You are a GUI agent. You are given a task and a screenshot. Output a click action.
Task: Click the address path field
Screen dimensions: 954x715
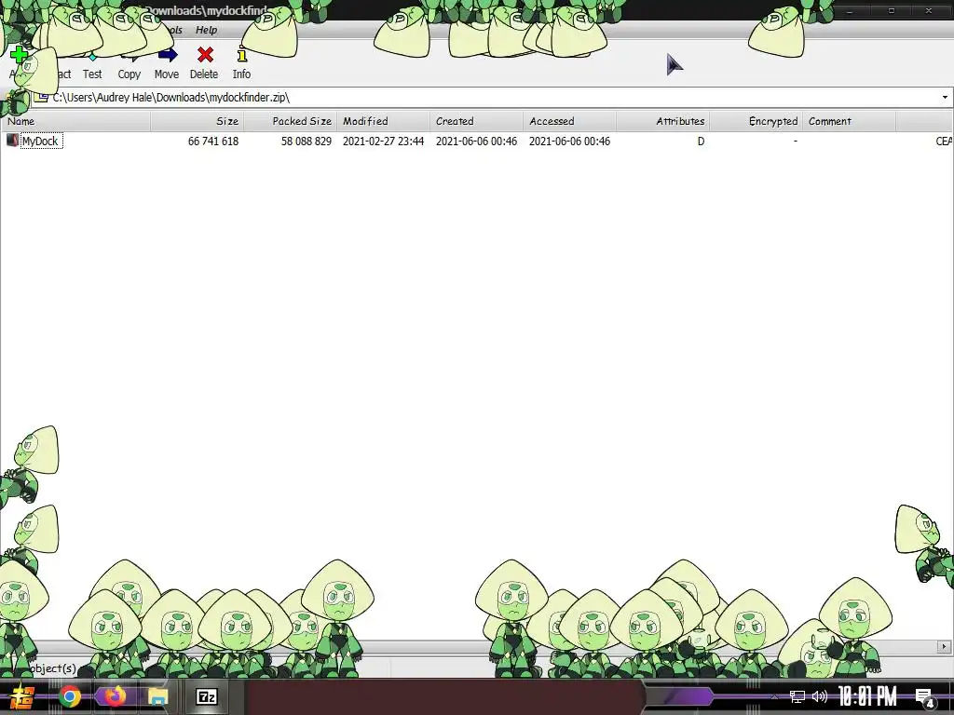click(x=492, y=97)
